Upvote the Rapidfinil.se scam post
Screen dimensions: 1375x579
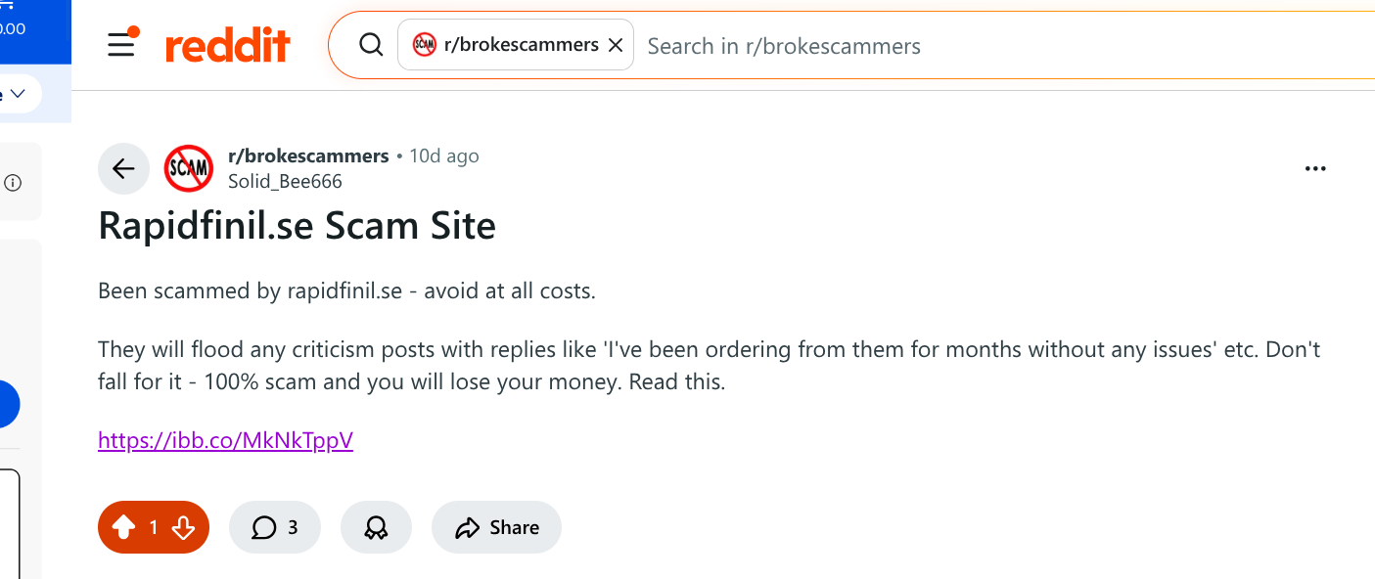click(x=122, y=526)
